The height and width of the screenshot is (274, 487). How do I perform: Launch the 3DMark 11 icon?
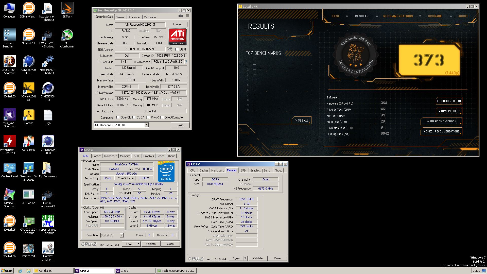pos(29,37)
